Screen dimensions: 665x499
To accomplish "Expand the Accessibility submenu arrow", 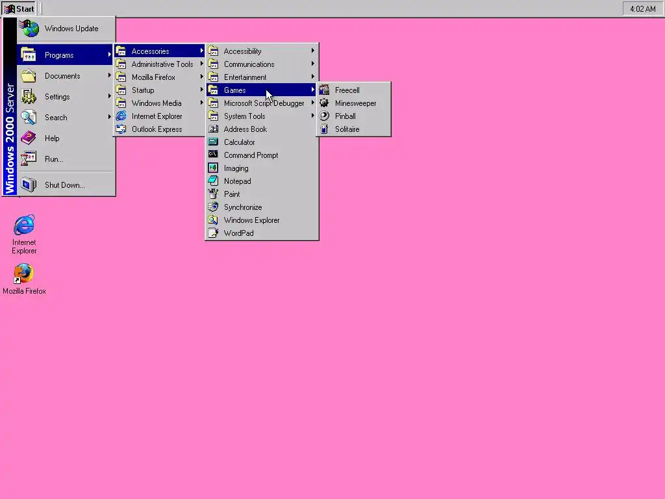I will (x=313, y=51).
